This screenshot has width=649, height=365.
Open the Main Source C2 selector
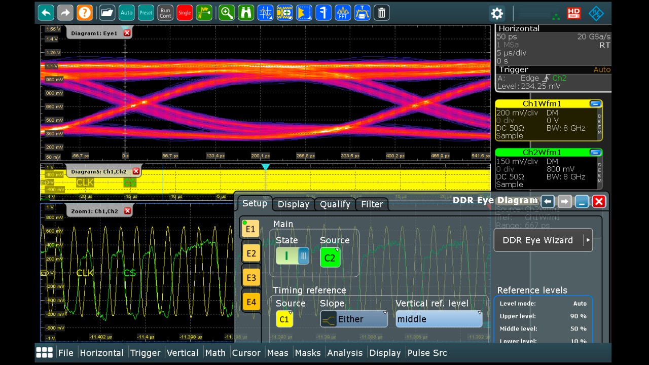tap(330, 258)
